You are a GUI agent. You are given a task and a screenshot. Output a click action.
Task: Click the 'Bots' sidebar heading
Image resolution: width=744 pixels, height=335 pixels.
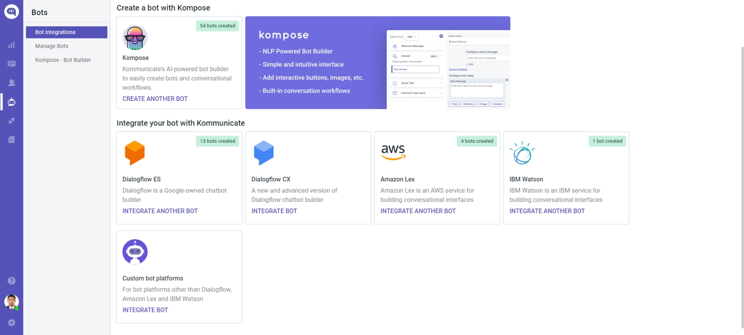39,13
